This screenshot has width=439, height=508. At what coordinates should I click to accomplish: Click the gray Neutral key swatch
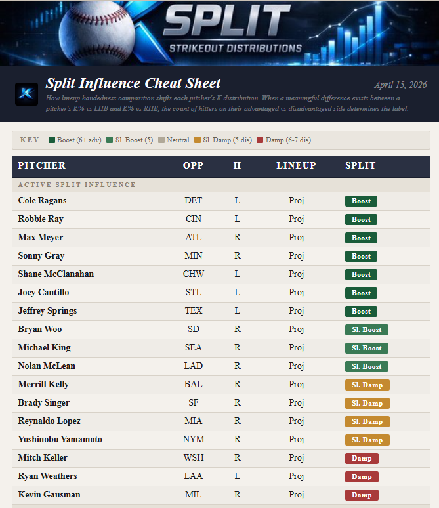click(161, 140)
